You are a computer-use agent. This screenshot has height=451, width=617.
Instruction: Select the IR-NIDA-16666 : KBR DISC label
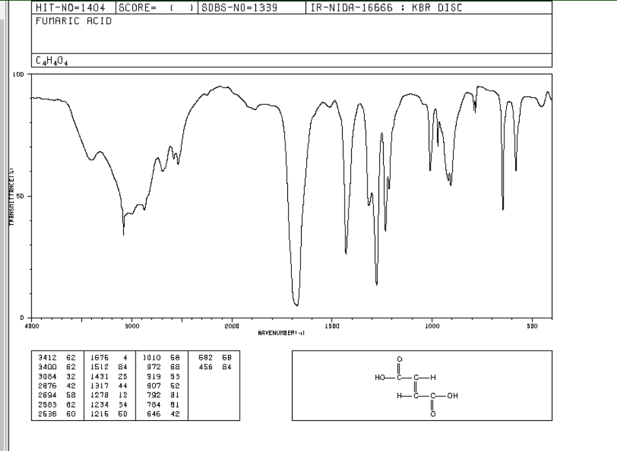[388, 8]
